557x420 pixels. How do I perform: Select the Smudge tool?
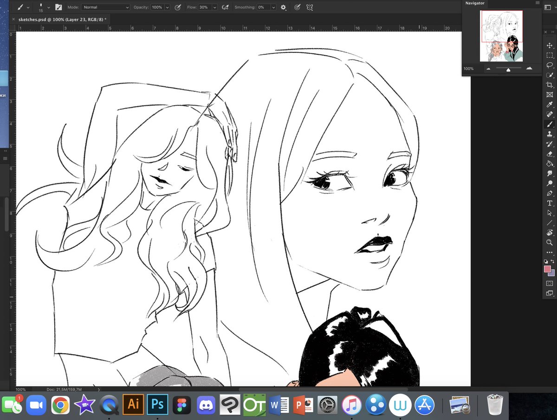point(550,174)
